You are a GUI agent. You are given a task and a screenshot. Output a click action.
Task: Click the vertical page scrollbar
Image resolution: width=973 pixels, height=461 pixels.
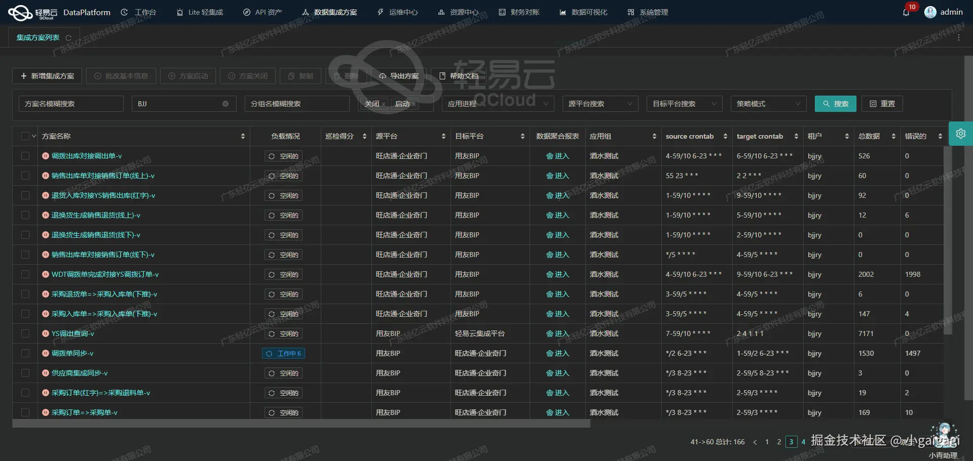pyautogui.click(x=968, y=228)
